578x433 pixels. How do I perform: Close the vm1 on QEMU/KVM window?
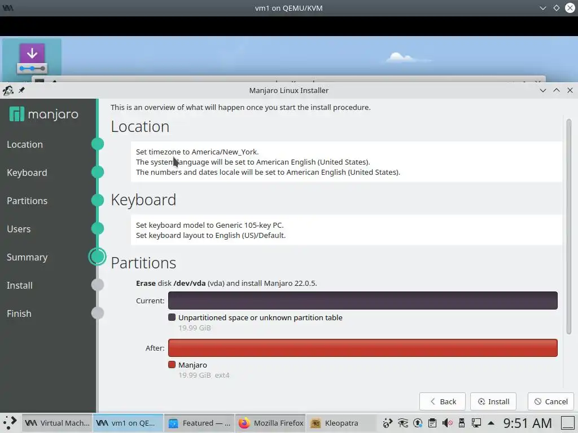click(570, 8)
